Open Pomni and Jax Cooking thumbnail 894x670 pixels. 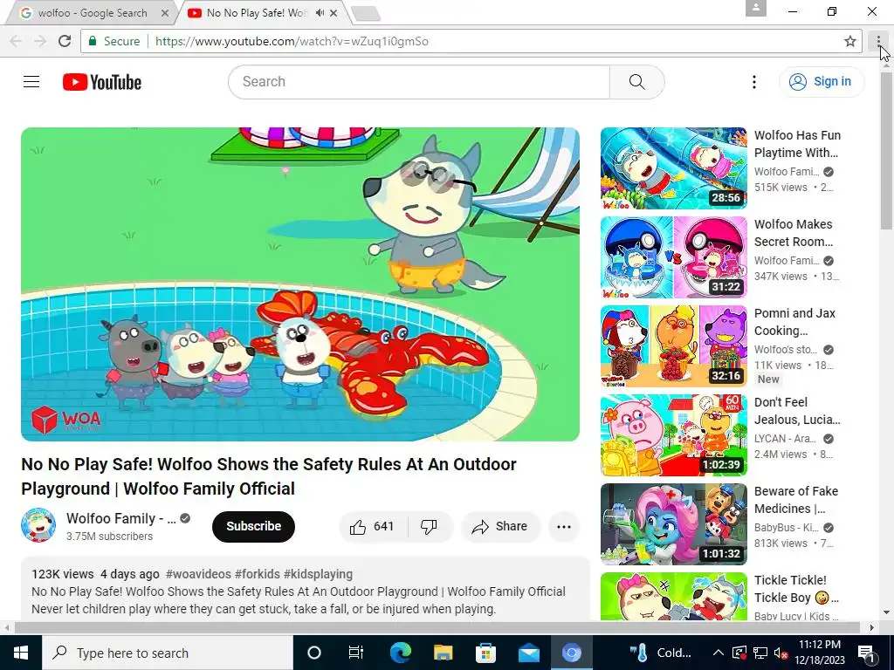coord(673,345)
